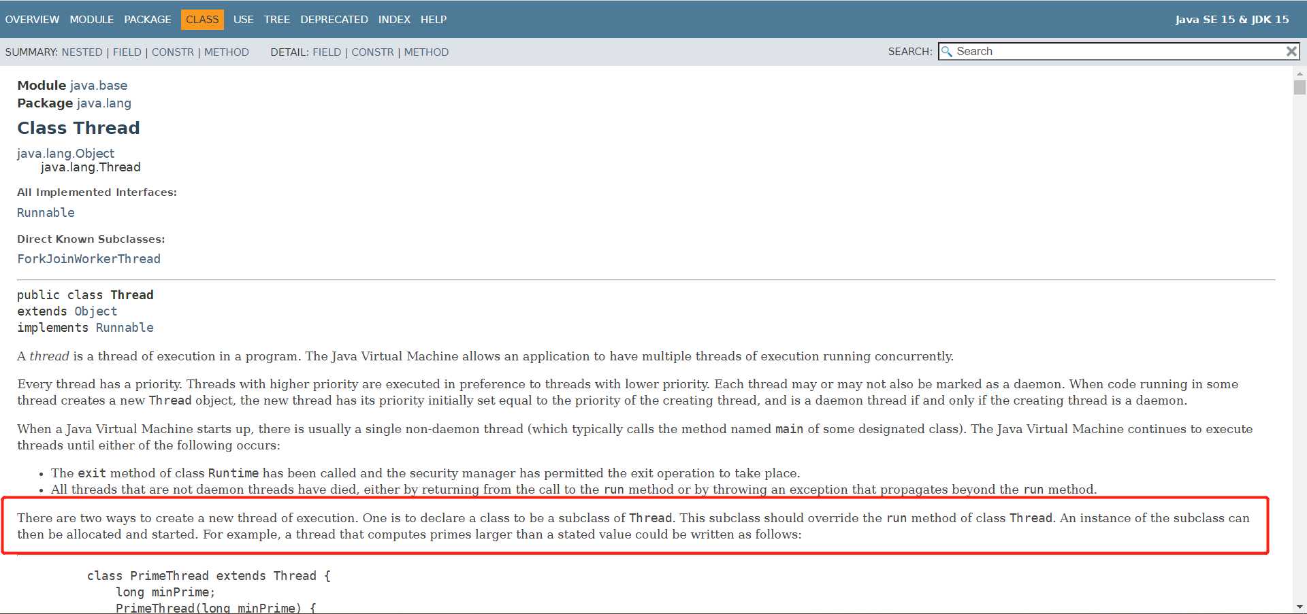1307x614 pixels.
Task: Open the java.base module link
Action: tap(99, 86)
